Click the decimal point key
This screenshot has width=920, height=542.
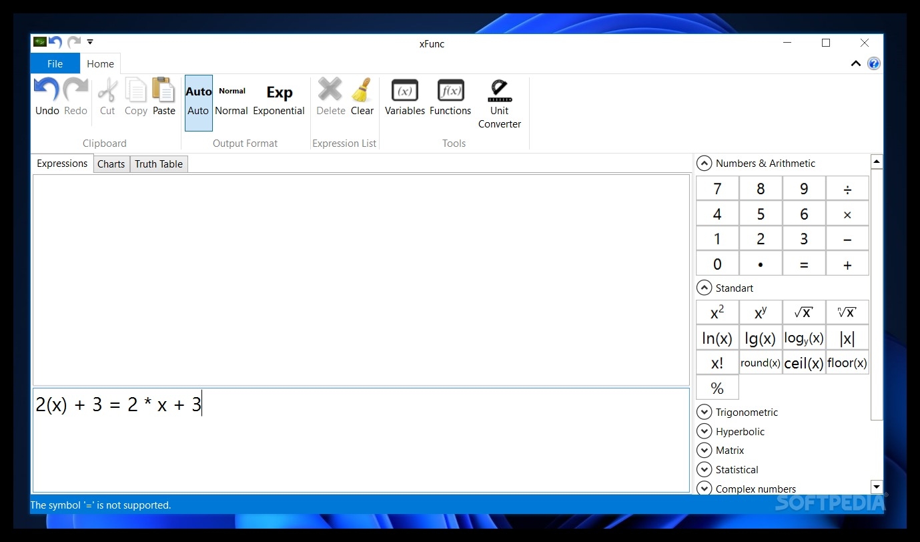coord(761,264)
